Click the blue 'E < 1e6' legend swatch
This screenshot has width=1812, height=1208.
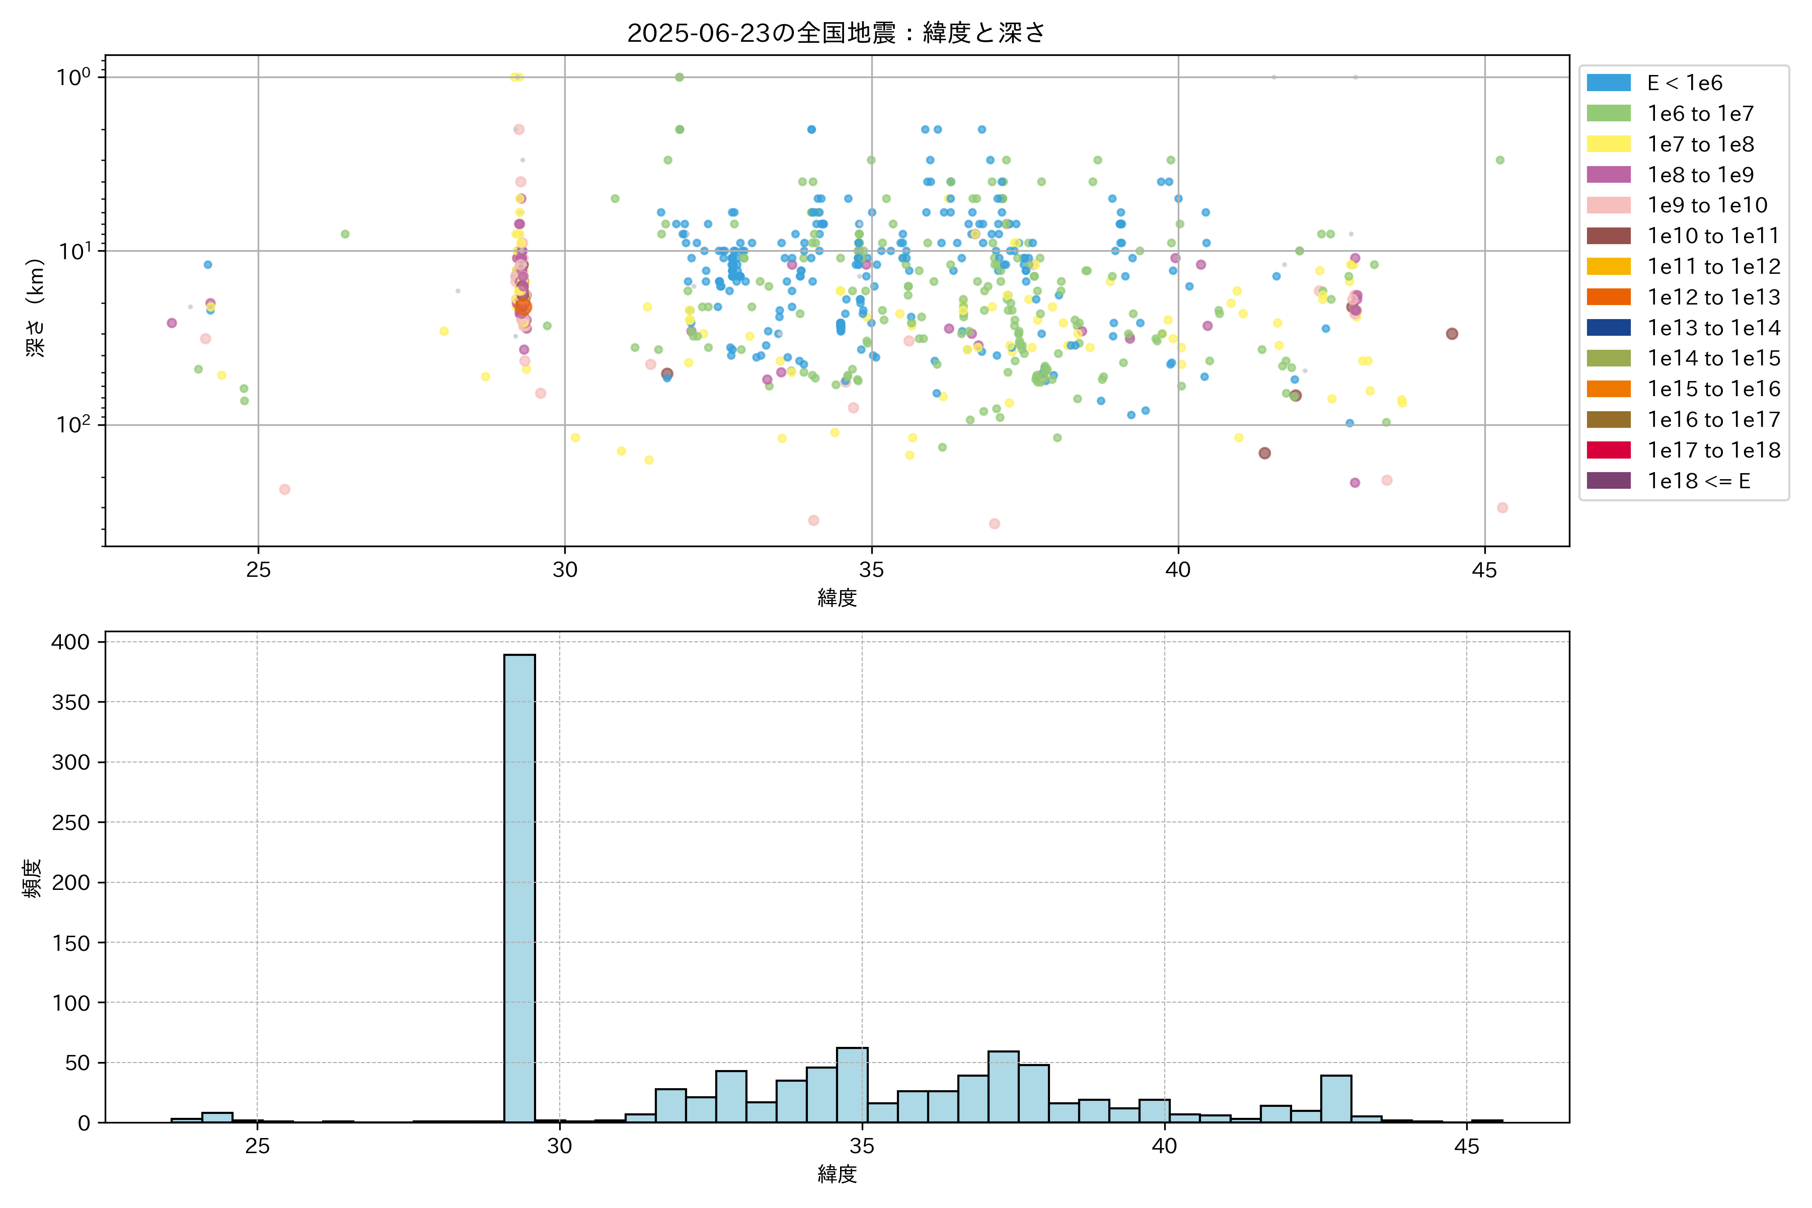pos(1609,83)
